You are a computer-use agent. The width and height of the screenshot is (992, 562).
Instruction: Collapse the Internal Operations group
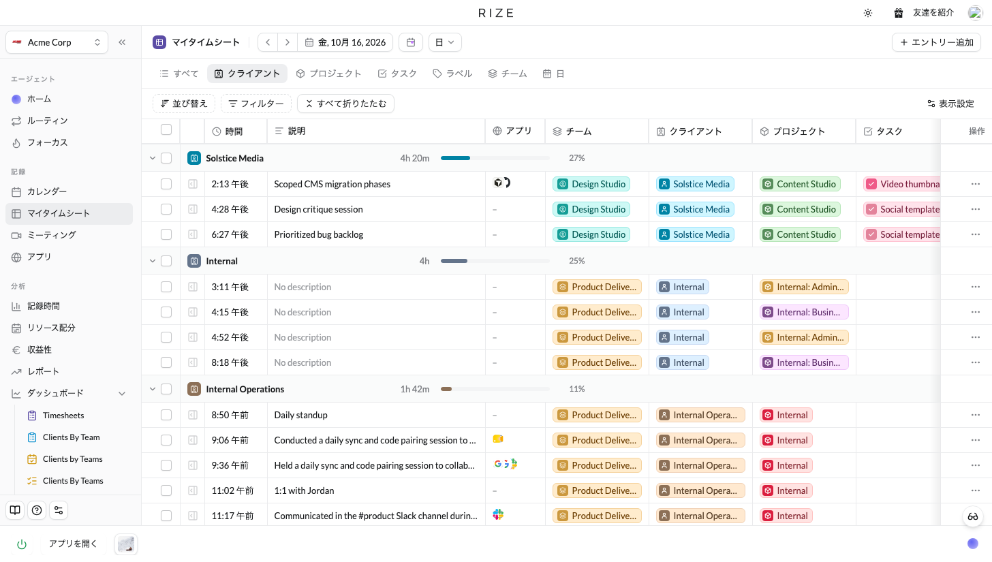tap(153, 389)
